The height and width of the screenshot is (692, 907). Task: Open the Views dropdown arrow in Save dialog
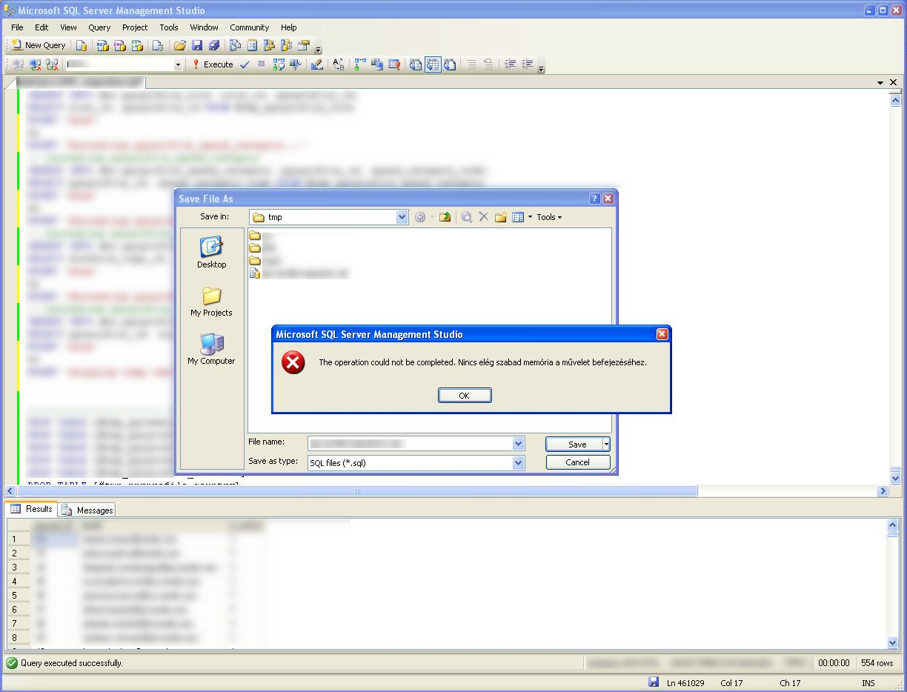(x=530, y=217)
